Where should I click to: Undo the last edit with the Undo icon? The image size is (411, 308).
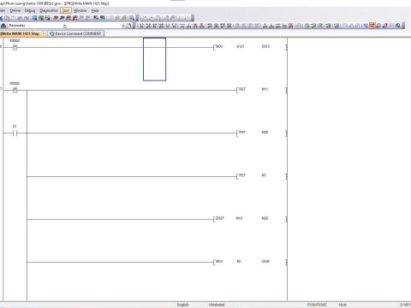pyautogui.click(x=20, y=18)
